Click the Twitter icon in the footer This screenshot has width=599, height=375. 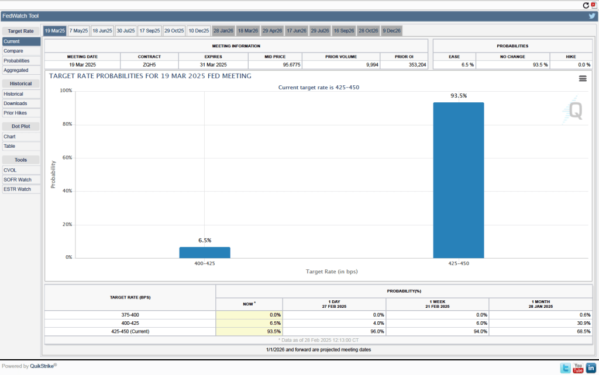point(565,367)
